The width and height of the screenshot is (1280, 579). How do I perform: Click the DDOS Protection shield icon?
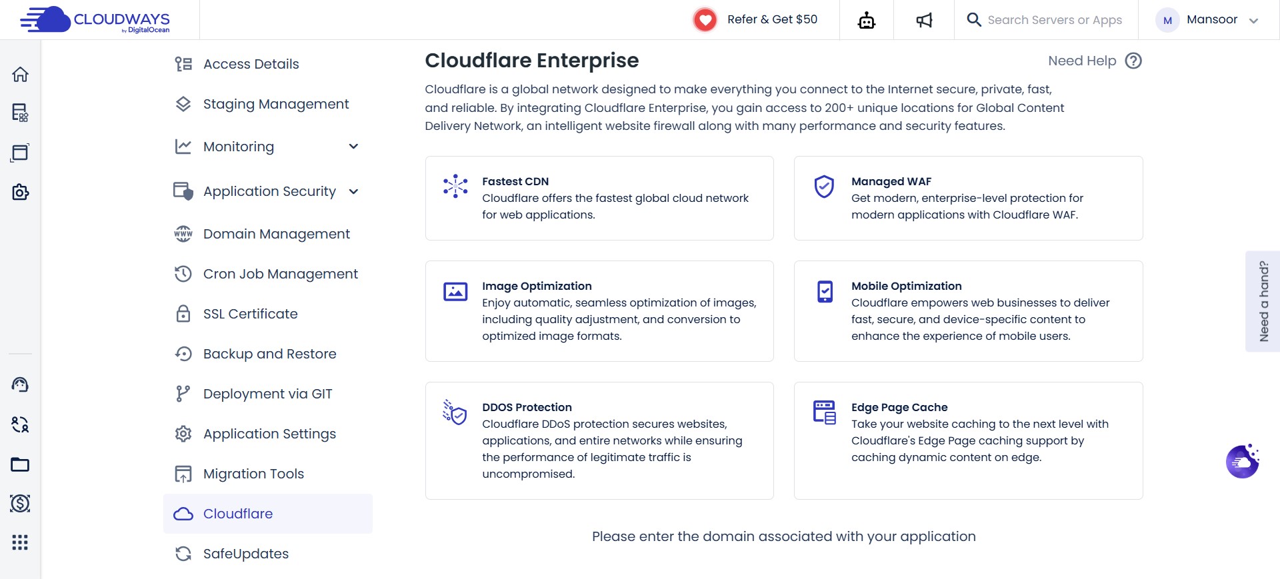tap(455, 412)
